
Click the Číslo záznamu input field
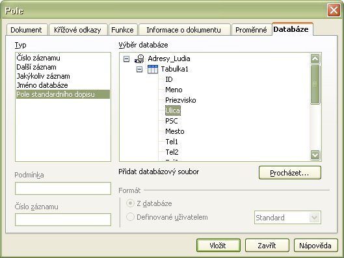pos(63,220)
